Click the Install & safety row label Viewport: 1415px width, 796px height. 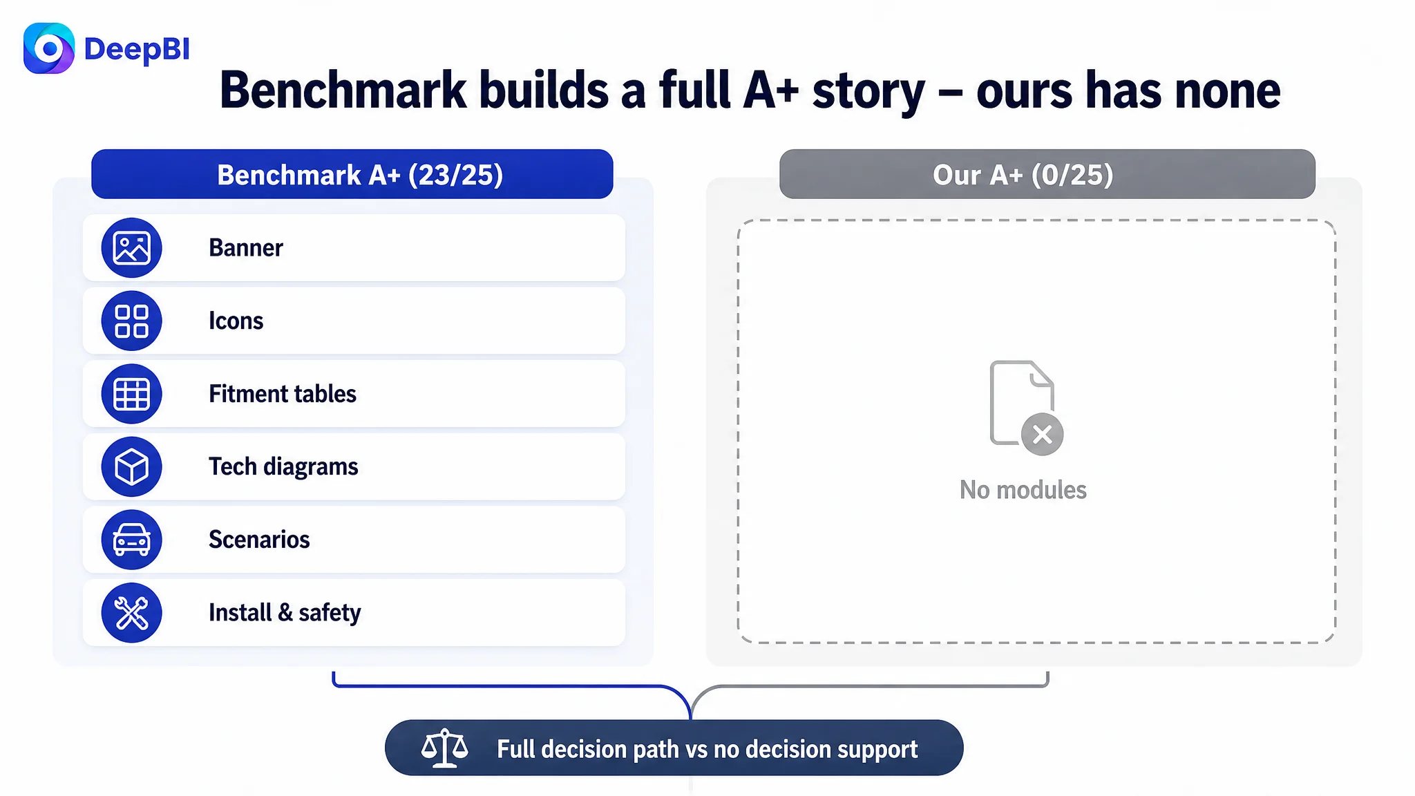[285, 613]
